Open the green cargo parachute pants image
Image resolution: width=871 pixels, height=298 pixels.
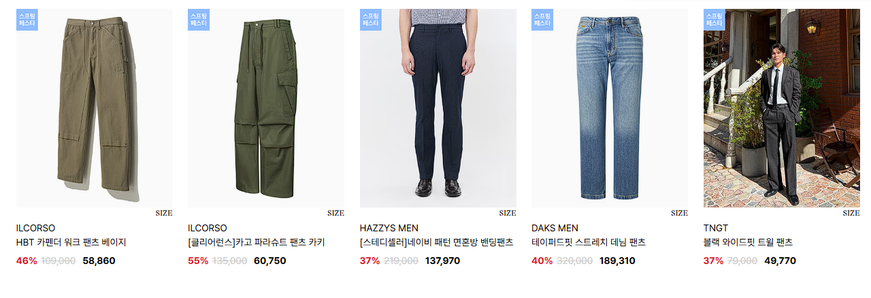pyautogui.click(x=266, y=108)
